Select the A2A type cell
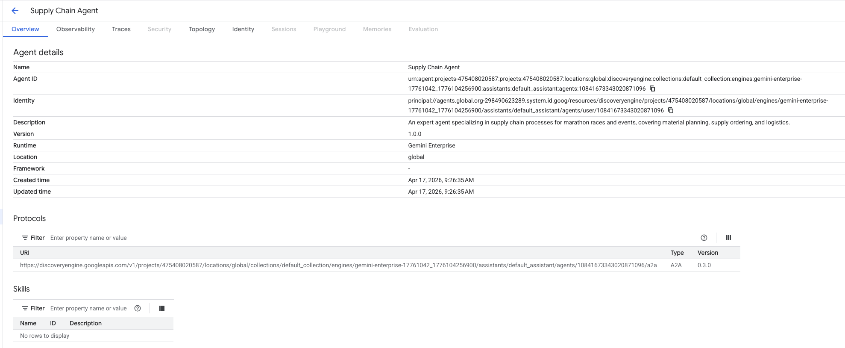This screenshot has width=845, height=348. (x=676, y=265)
